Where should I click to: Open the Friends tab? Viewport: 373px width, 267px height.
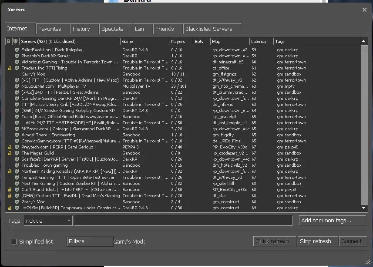click(168, 29)
